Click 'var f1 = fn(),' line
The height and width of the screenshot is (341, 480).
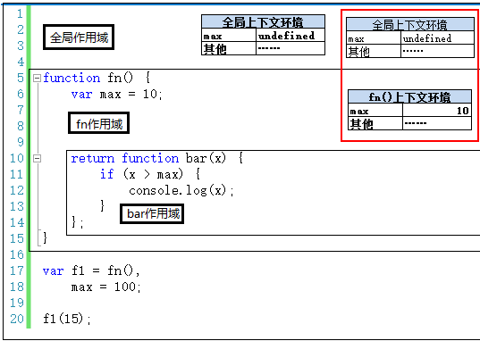[x=91, y=271]
